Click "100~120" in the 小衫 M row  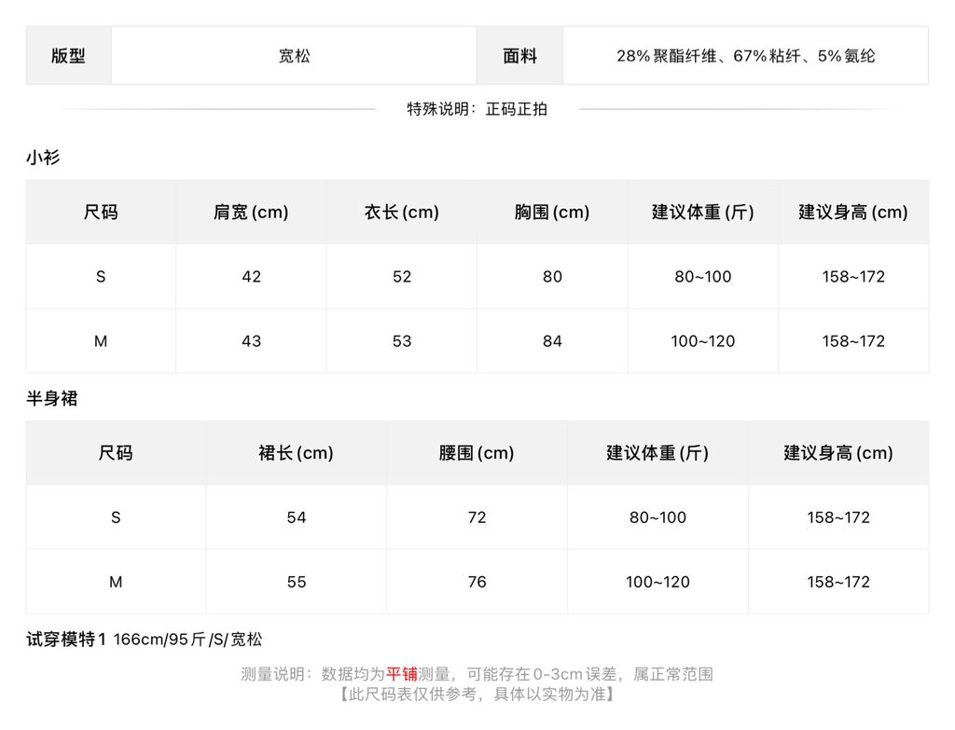(x=703, y=341)
